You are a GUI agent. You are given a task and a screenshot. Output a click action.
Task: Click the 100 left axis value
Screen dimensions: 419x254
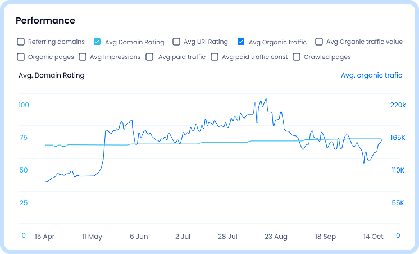point(24,105)
